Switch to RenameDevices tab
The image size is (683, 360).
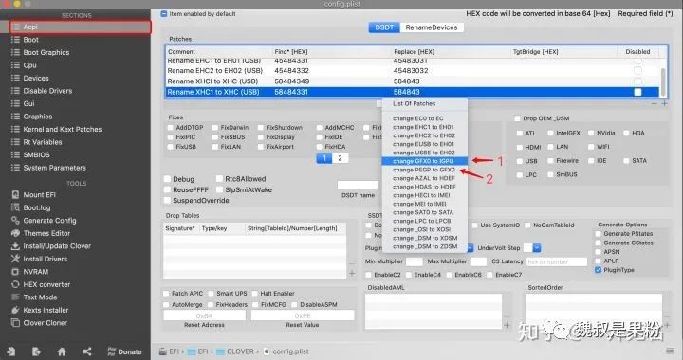click(432, 27)
